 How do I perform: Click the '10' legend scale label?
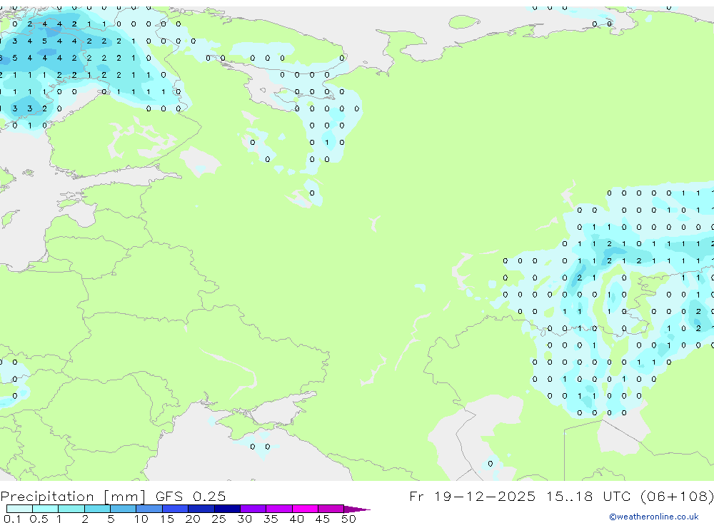pos(141,519)
